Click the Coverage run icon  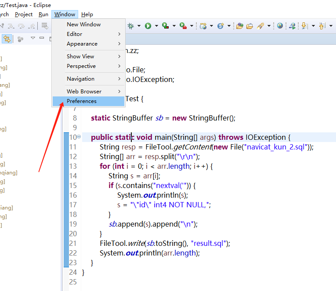tap(165, 26)
